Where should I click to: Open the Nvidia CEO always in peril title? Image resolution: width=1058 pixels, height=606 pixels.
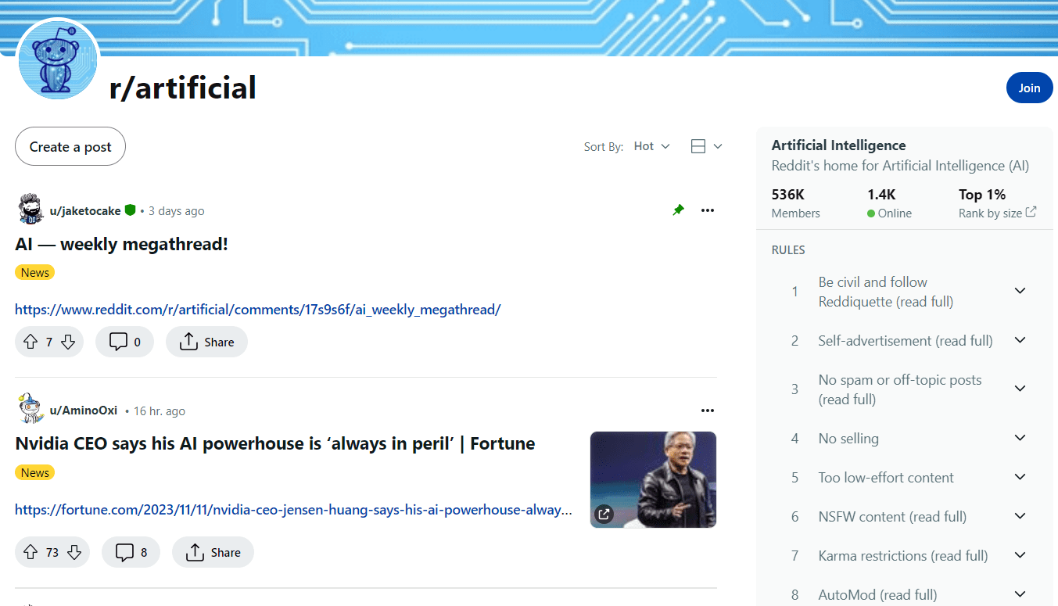275,443
